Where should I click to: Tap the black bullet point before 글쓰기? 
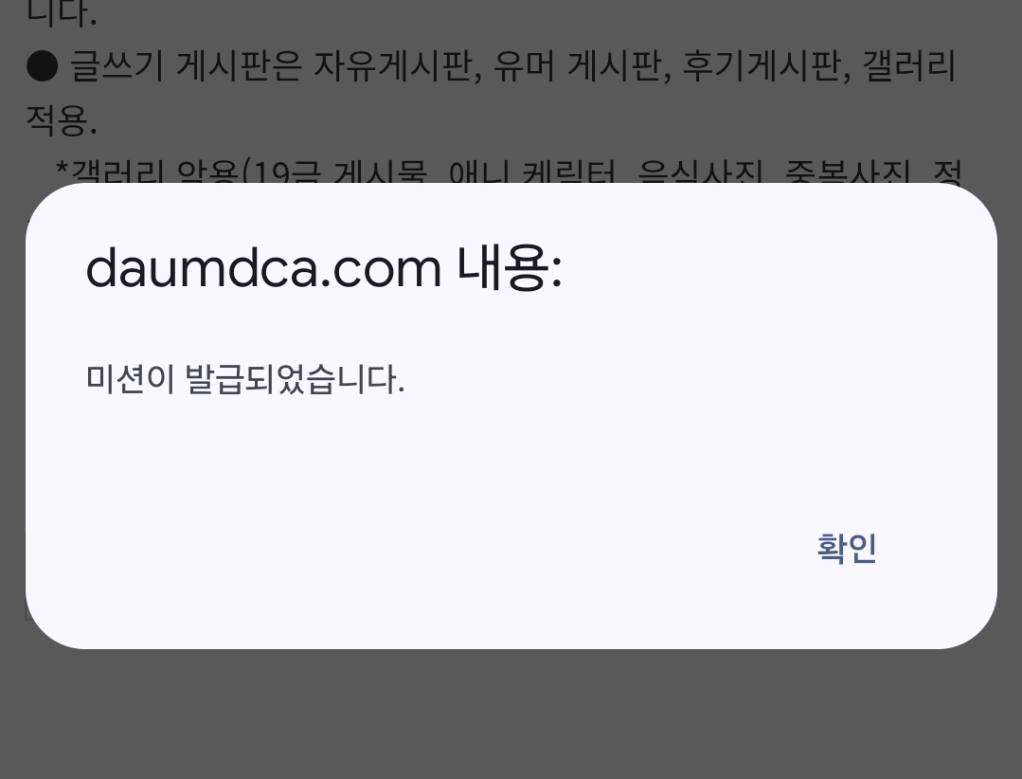tap(43, 66)
